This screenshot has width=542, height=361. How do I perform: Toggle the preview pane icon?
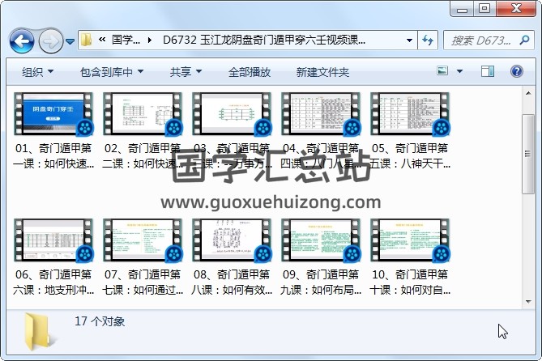[488, 72]
